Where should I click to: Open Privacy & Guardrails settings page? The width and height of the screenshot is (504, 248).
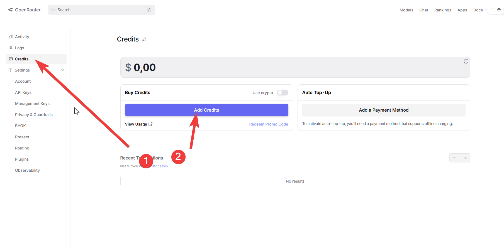point(34,115)
